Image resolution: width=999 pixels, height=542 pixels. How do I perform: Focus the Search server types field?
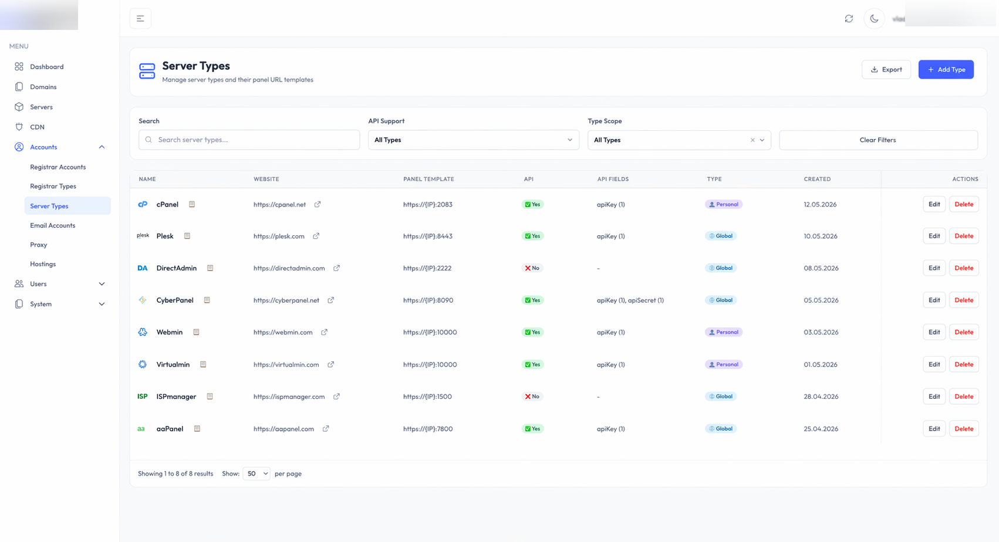249,140
